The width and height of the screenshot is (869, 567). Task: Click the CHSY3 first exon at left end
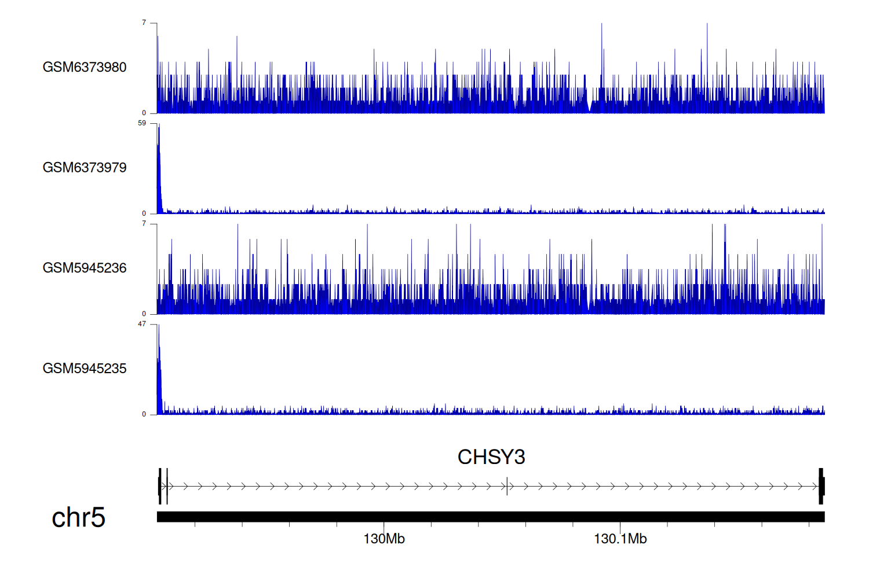160,486
